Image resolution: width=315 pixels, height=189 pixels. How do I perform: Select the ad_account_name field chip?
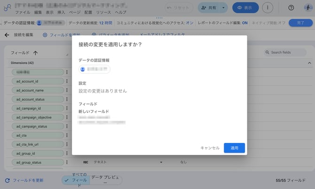38,90
